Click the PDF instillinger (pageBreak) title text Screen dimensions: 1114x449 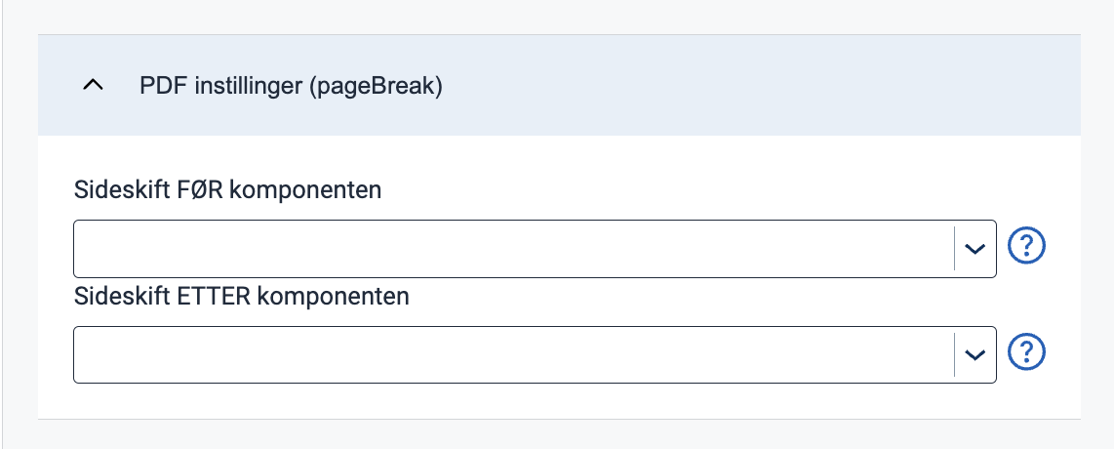[x=291, y=86]
